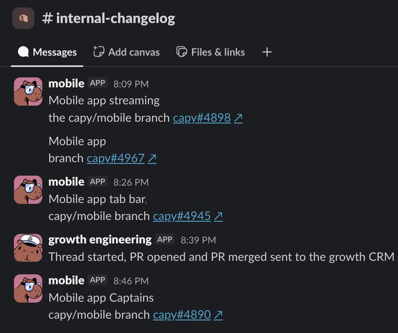Viewport: 398px width, 333px height.
Task: Open the capy#4898 link
Action: pyautogui.click(x=202, y=118)
